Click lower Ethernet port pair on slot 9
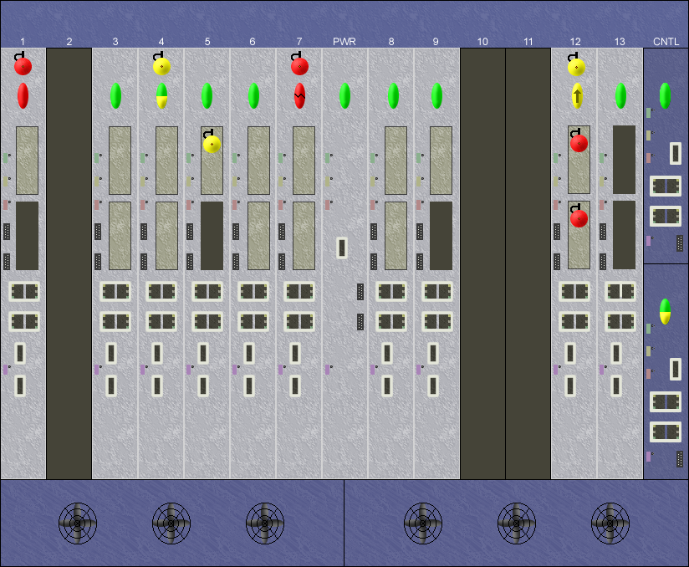 click(x=437, y=322)
